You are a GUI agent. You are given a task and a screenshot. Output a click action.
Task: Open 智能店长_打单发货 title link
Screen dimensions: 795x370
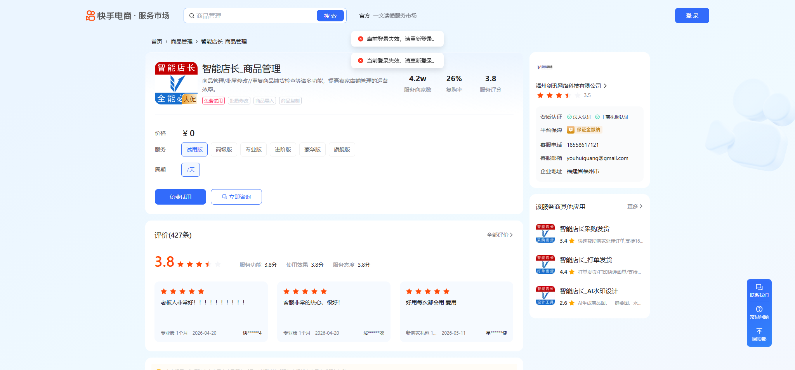pos(586,260)
